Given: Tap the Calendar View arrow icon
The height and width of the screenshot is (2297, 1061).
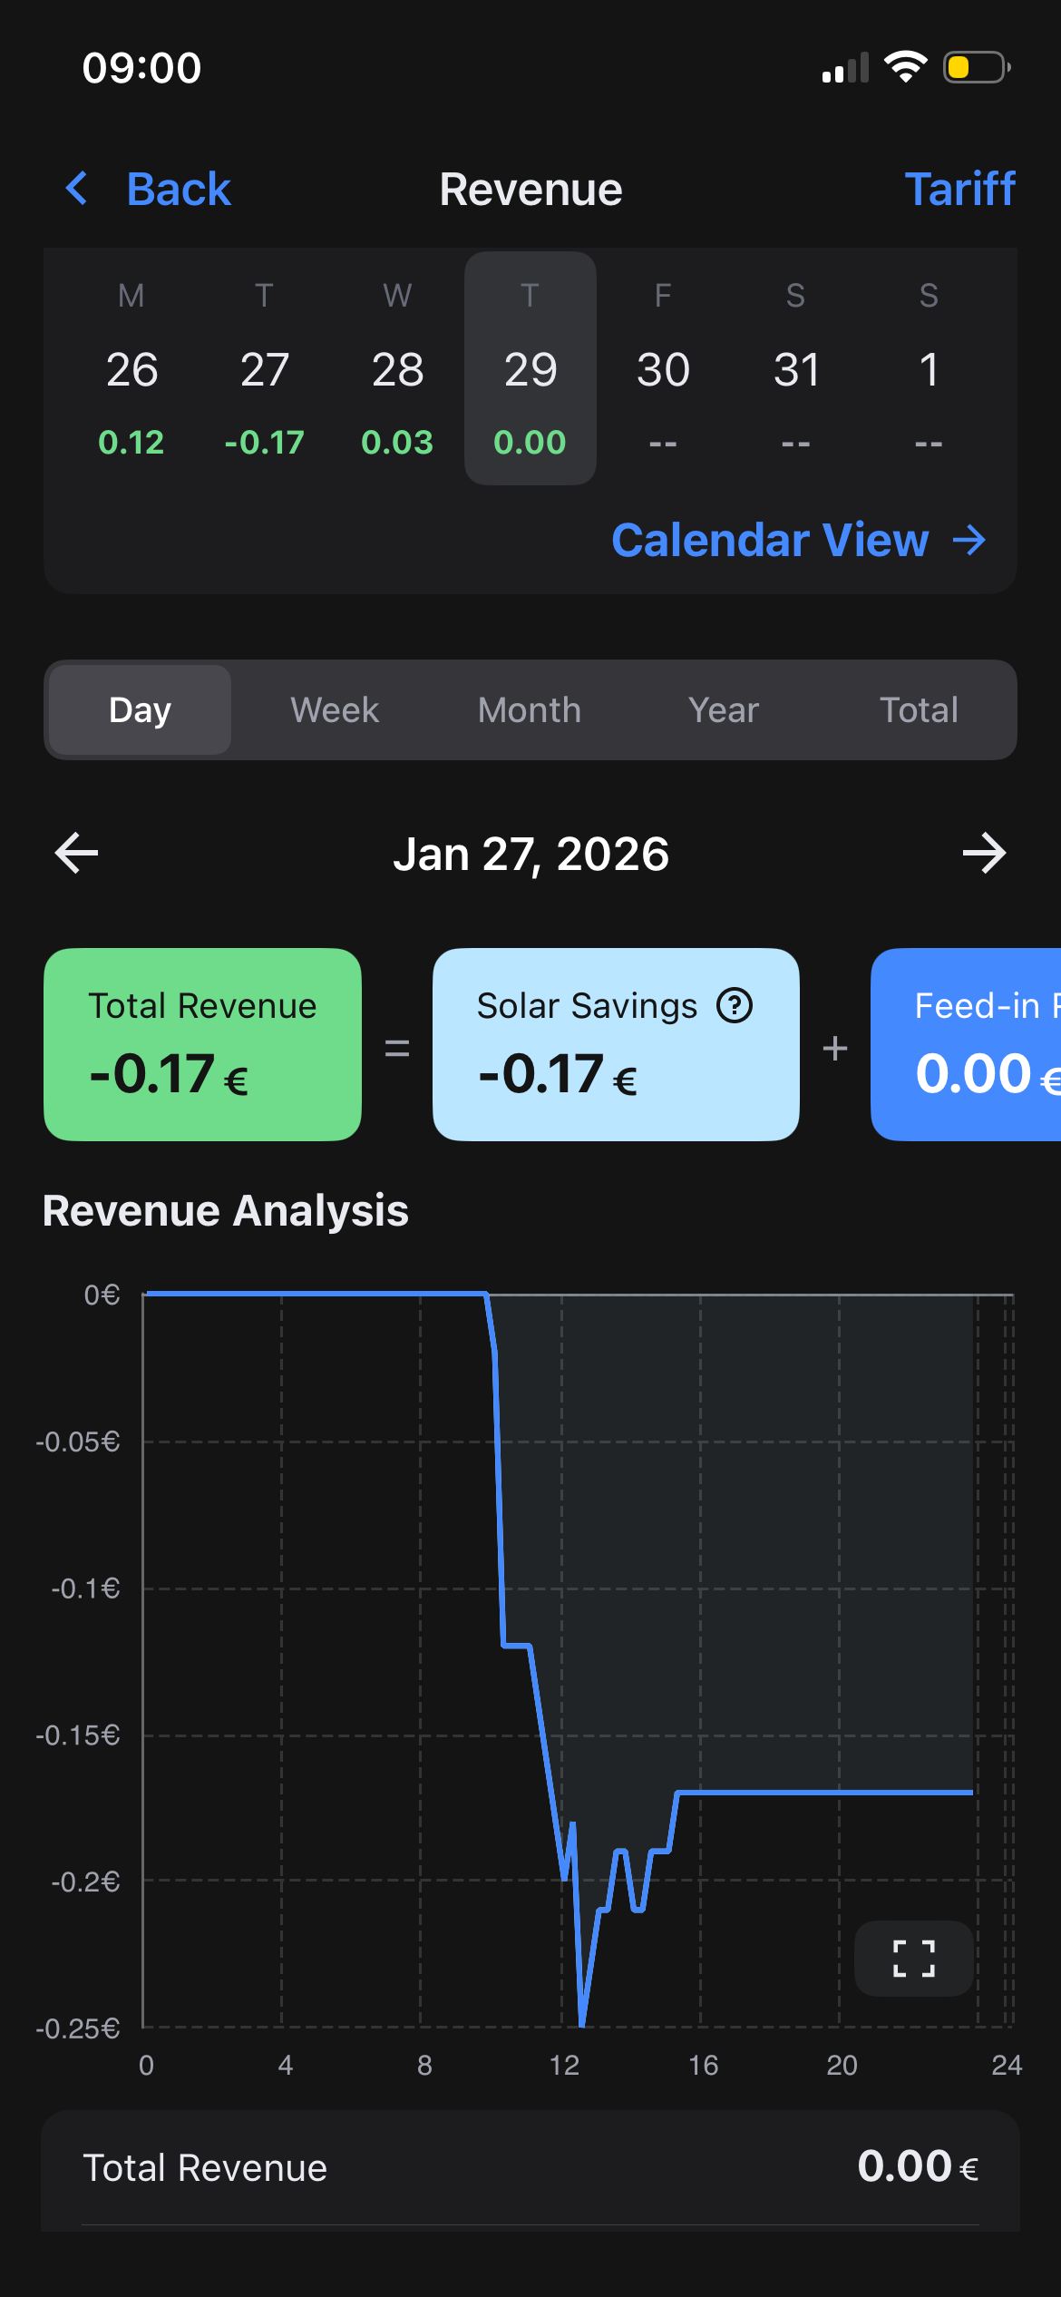Looking at the screenshot, I should pyautogui.click(x=969, y=541).
